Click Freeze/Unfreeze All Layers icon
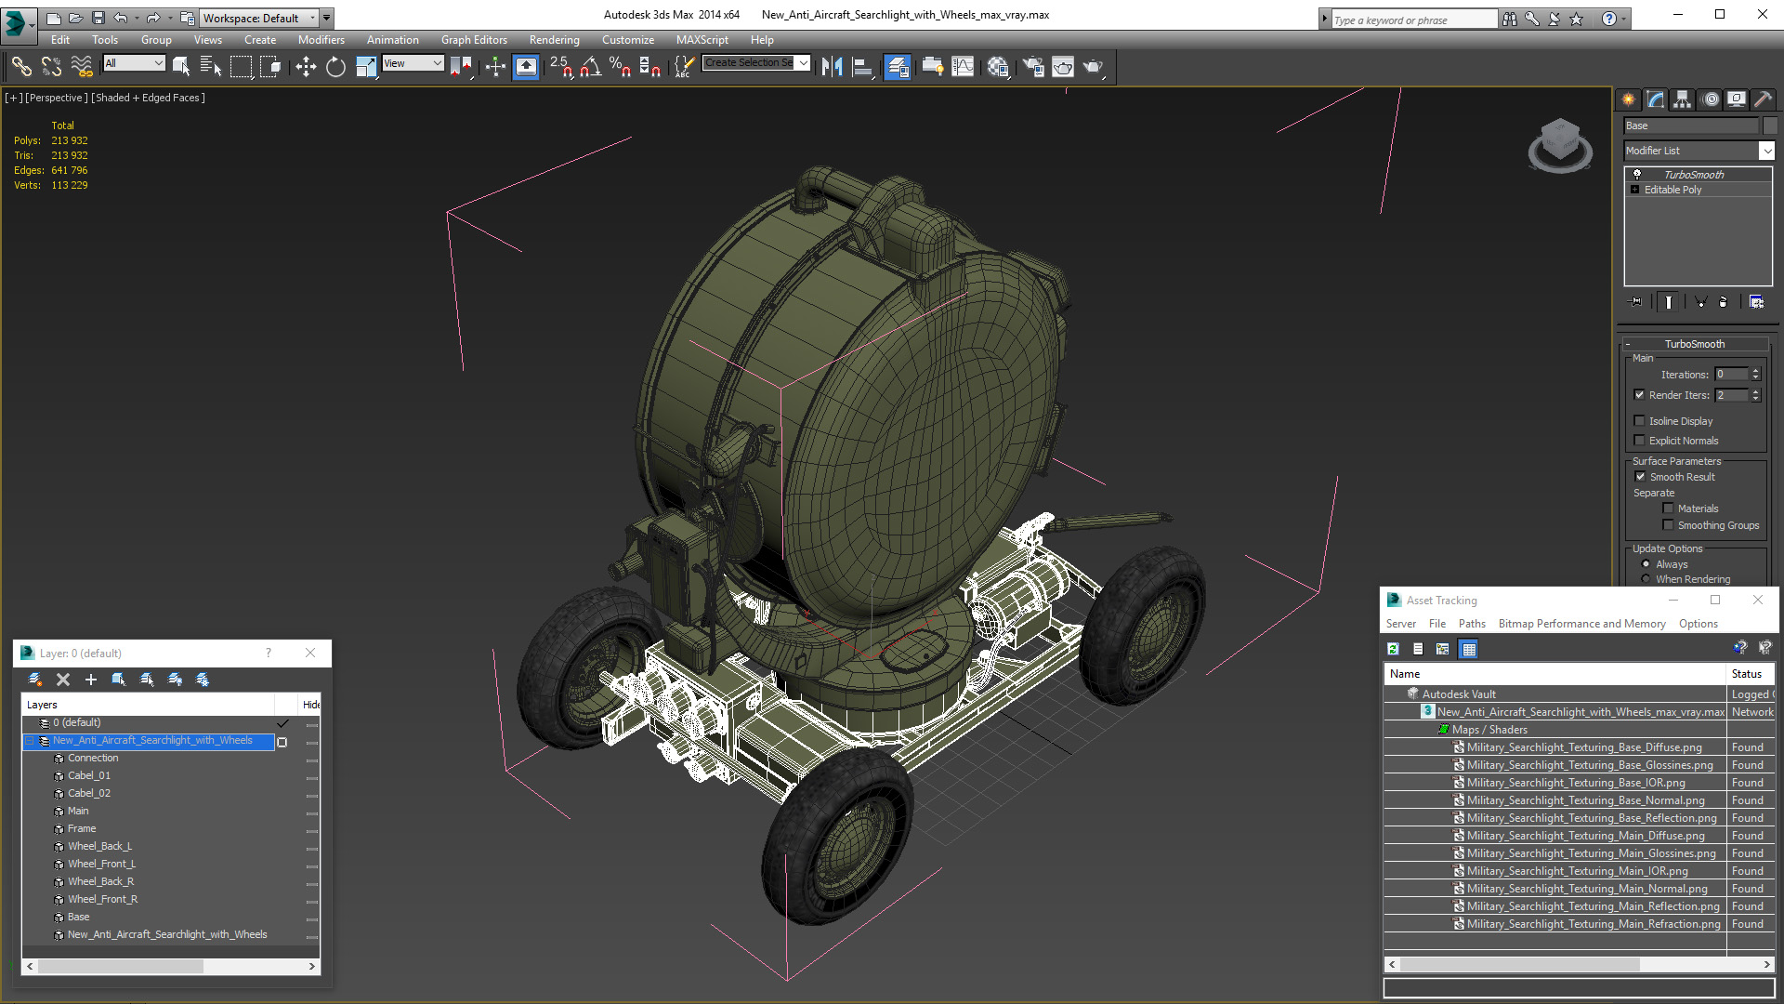This screenshot has width=1784, height=1004. pyautogui.click(x=203, y=680)
